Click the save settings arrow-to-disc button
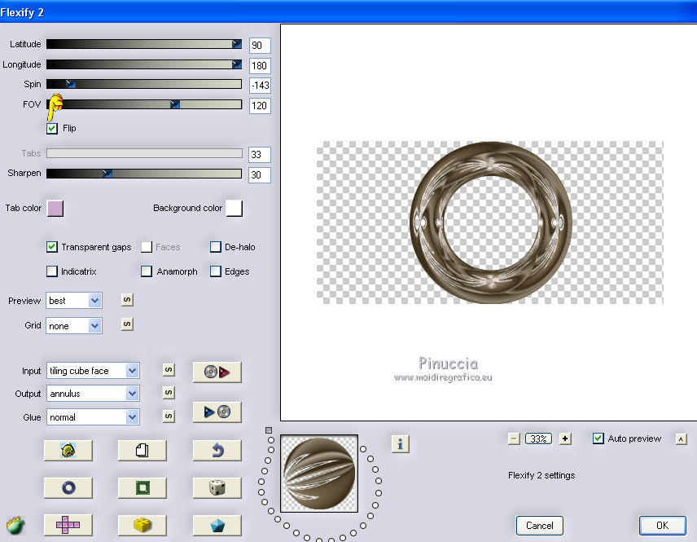This screenshot has height=542, width=697. (217, 412)
